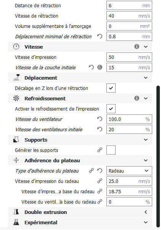Reset Déplacement minimal de rétraction value
The image size is (161, 230).
[x=100, y=36]
